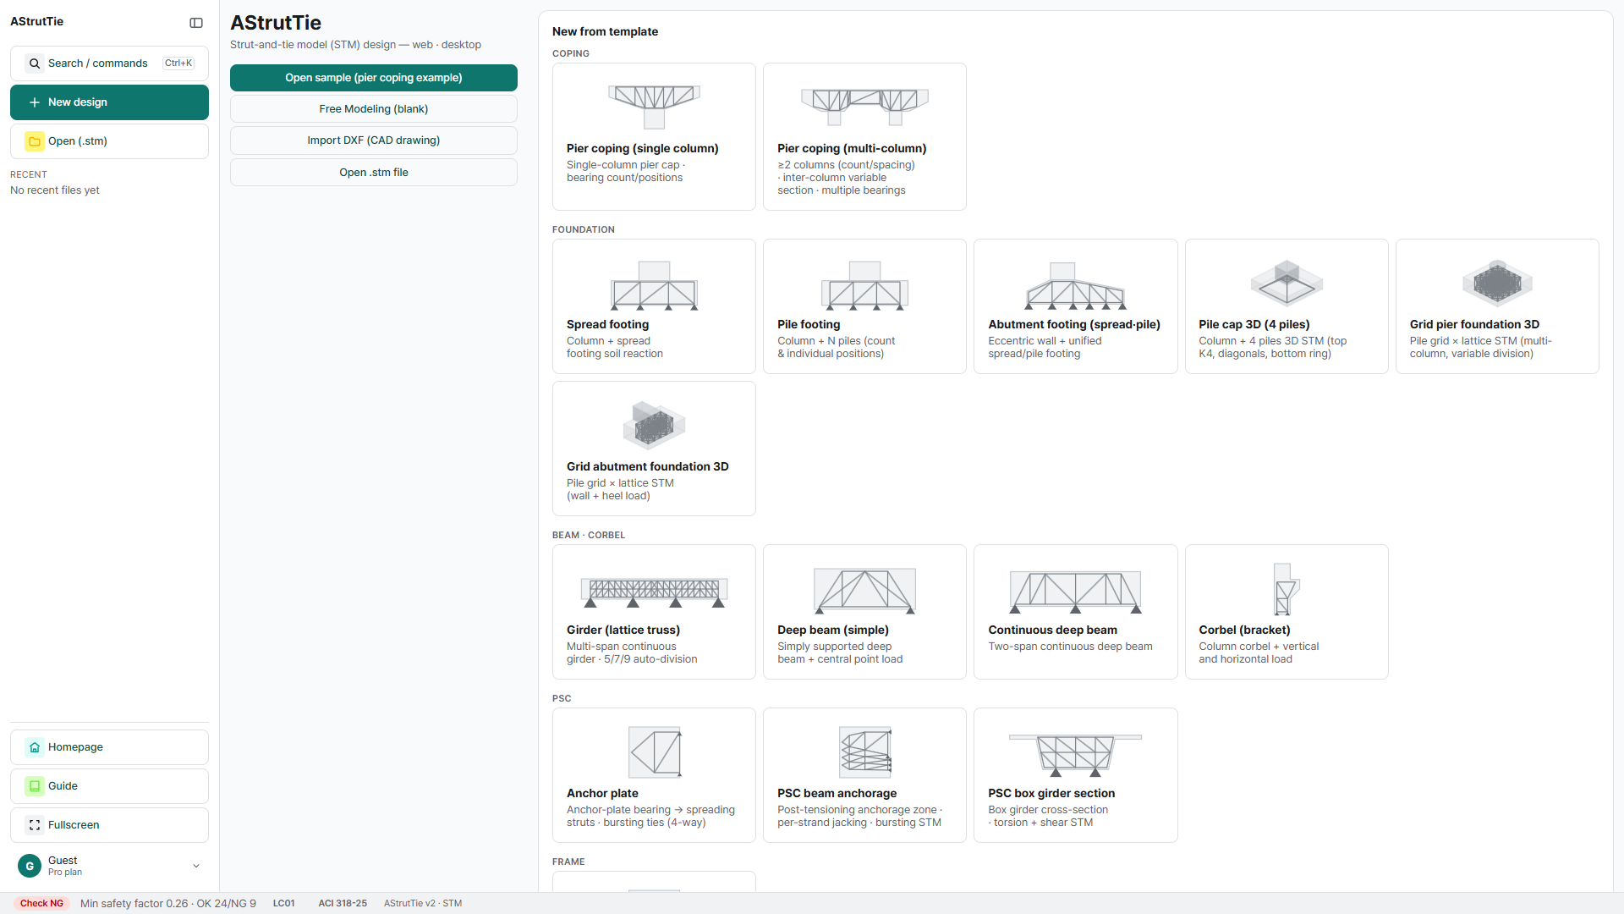
Task: Choose the Corbel (bracket) diagram icon
Action: click(1287, 589)
